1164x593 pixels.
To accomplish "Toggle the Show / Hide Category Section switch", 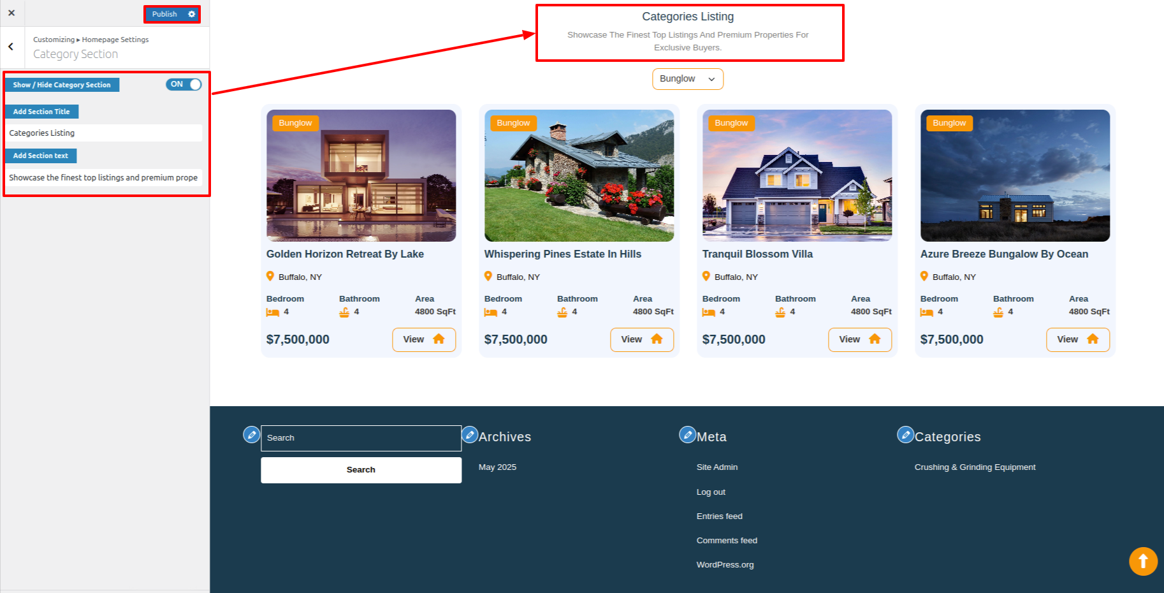I will (184, 84).
